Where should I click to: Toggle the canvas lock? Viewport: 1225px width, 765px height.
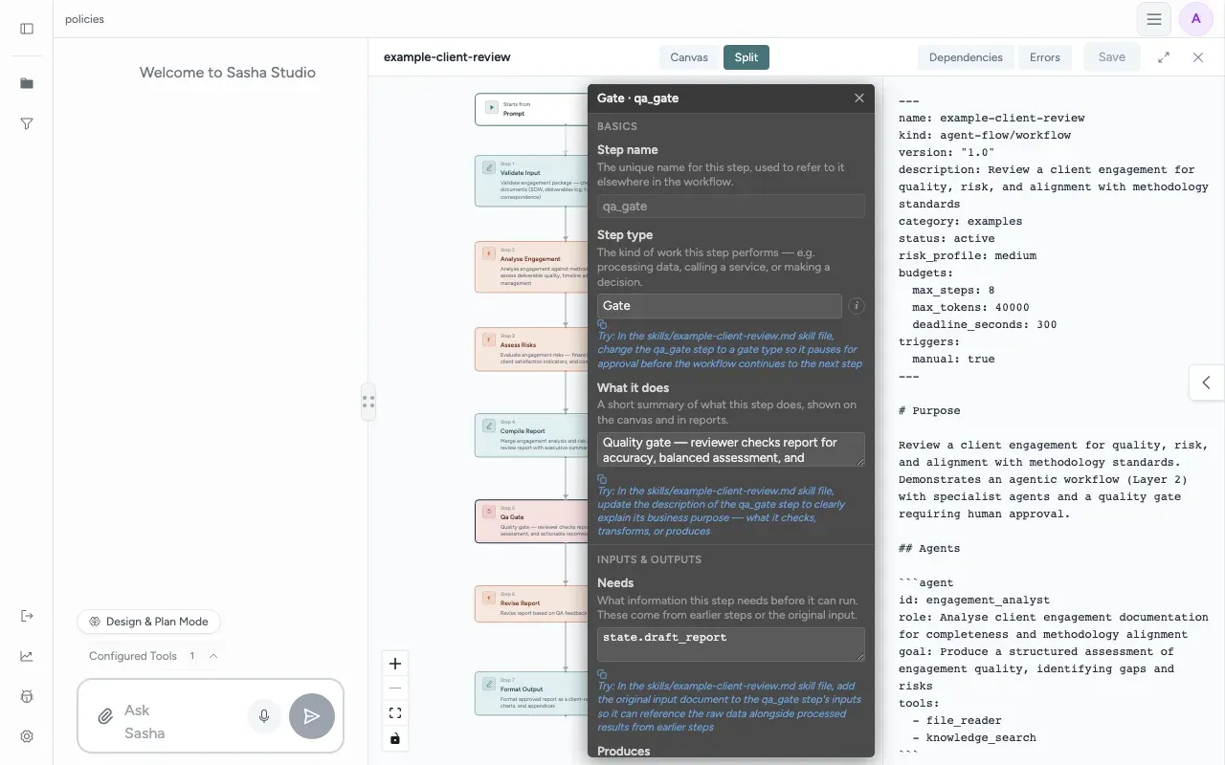[x=395, y=738]
